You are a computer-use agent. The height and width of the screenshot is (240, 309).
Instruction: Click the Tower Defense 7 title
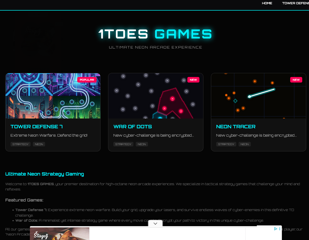37,127
